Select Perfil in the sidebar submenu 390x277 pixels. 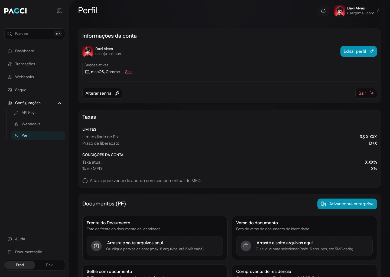(38, 136)
